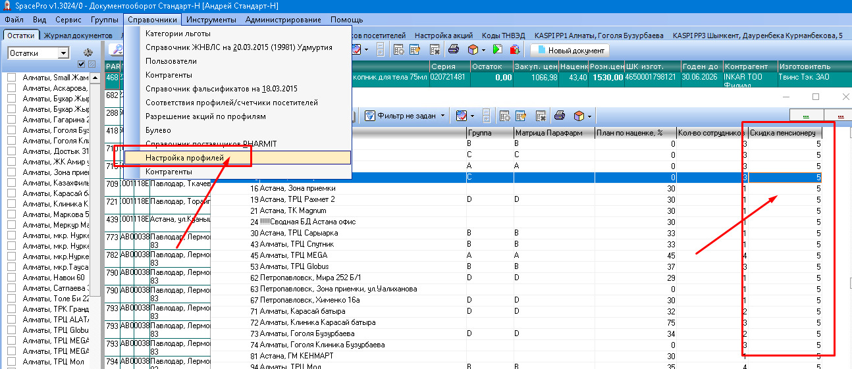Open the Инструменты menu

pos(211,20)
